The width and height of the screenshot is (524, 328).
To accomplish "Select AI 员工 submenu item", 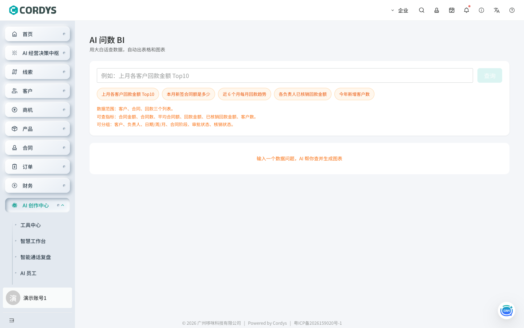I will click(x=28, y=273).
